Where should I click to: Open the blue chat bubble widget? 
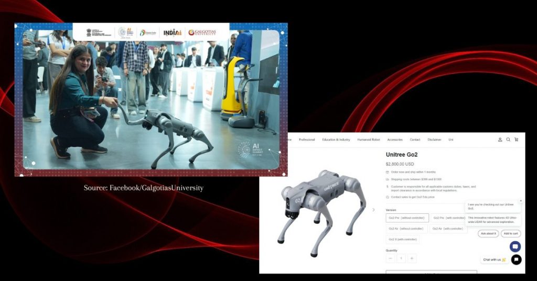[515, 246]
